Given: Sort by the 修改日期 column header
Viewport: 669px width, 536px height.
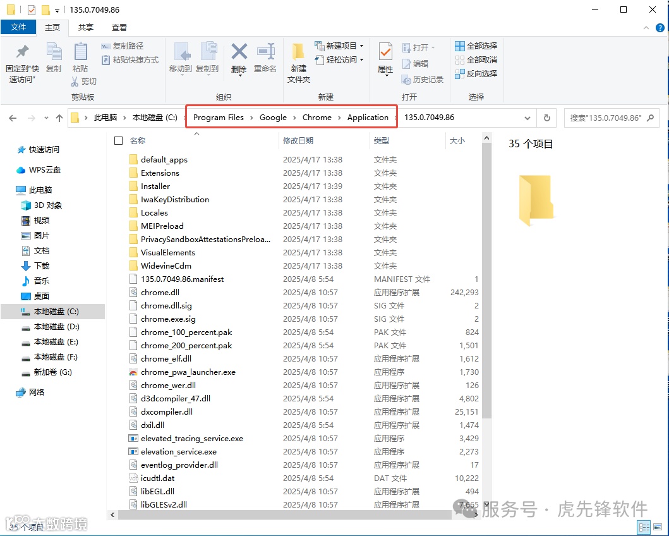Looking at the screenshot, I should 298,141.
